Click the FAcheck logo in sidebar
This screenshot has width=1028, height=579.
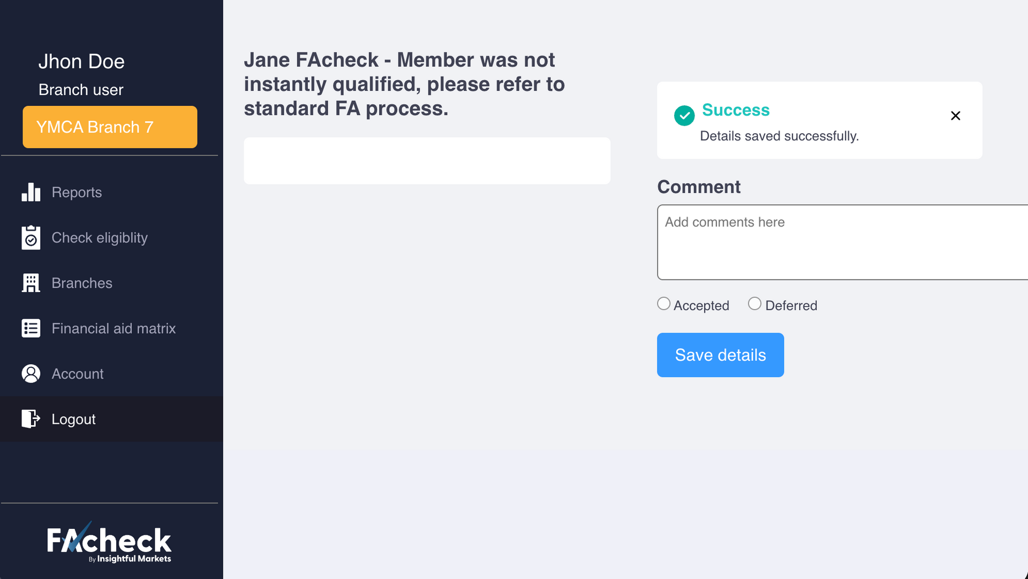click(109, 543)
